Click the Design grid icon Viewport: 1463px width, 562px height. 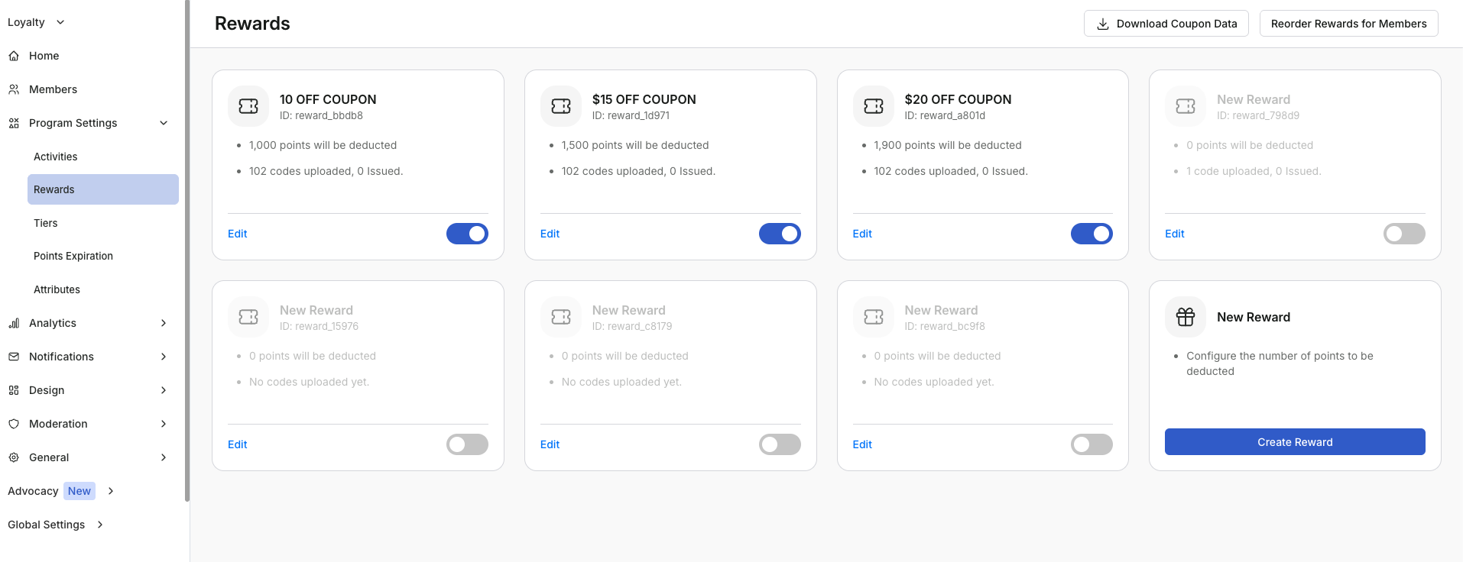(14, 390)
